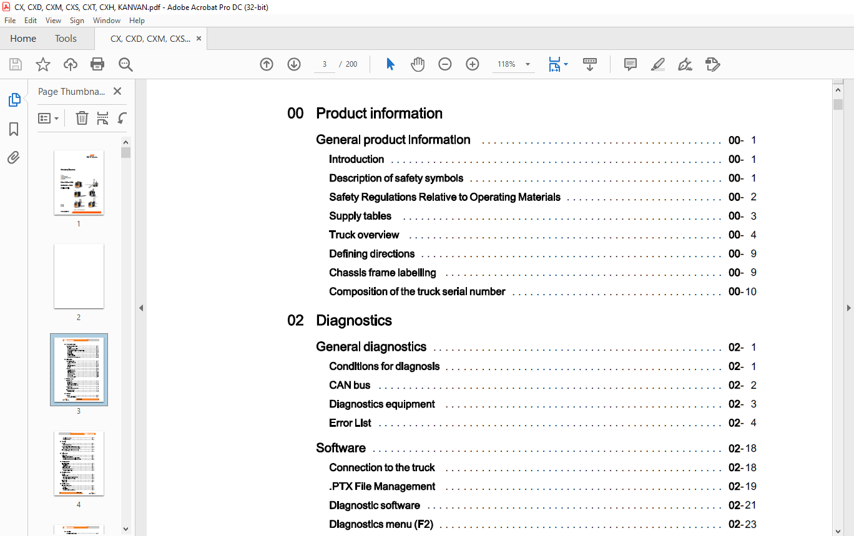
Task: Click the page number input field
Action: [325, 64]
